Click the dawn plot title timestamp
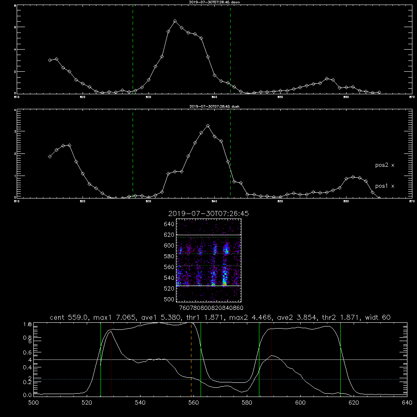Image resolution: width=417 pixels, height=417 pixels. click(x=214, y=2)
